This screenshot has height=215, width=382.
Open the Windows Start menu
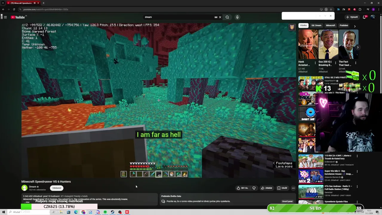[x=4, y=212]
